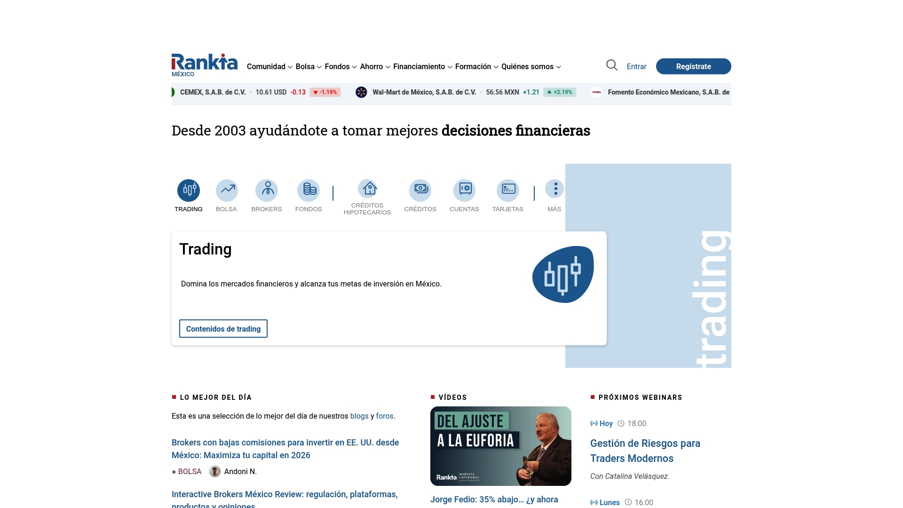
Task: Open the webinar Gestión de Riesgos para Traders Modernos
Action: point(645,450)
